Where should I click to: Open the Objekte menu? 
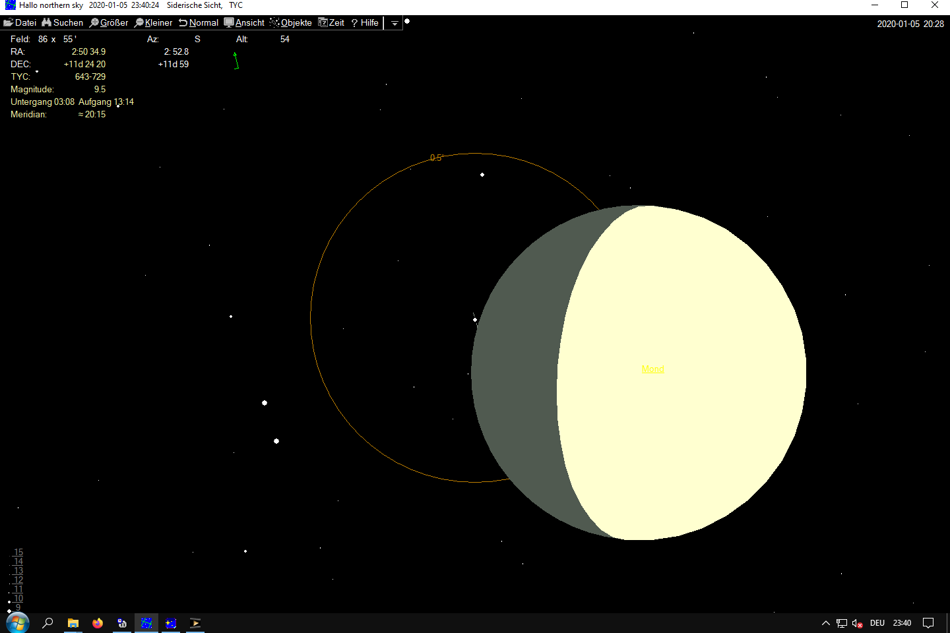pos(291,22)
